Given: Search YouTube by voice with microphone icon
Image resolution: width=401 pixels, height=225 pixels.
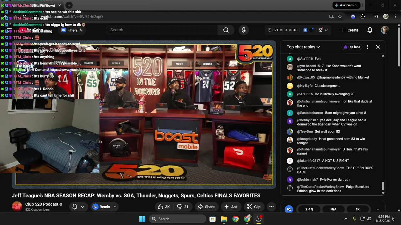Looking at the screenshot, I should [x=243, y=30].
